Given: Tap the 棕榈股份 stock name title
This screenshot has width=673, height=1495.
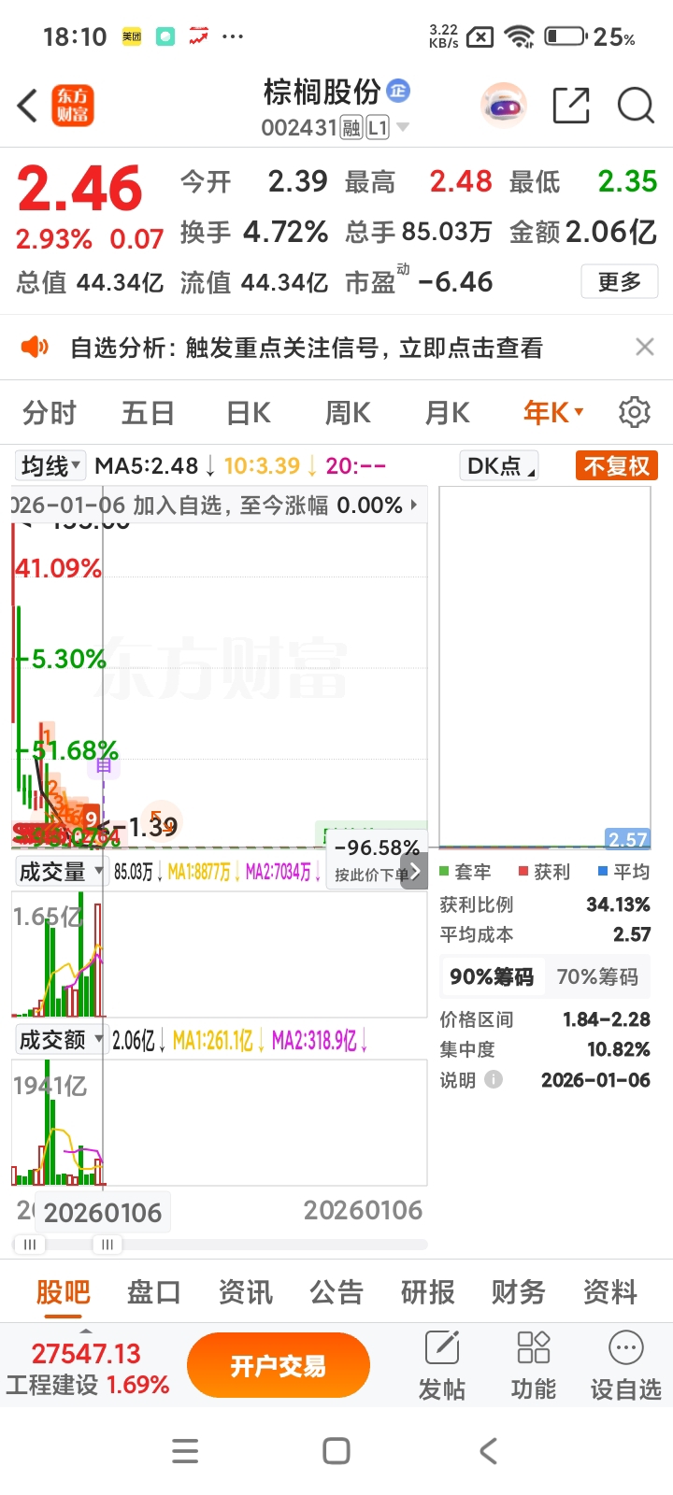Looking at the screenshot, I should (322, 92).
